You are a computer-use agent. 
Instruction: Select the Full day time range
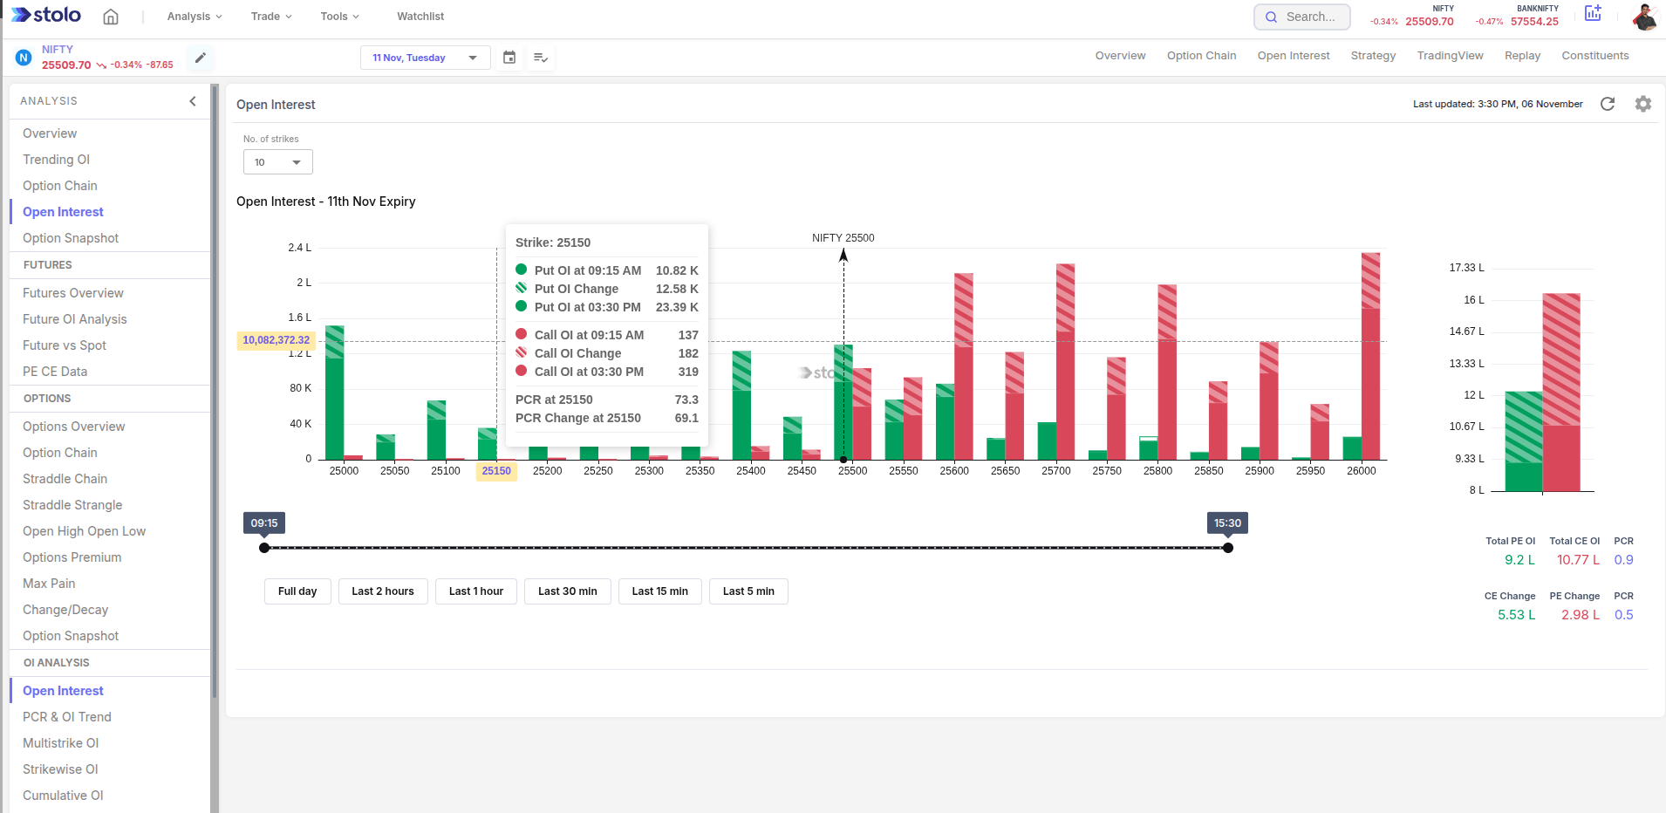tap(297, 591)
